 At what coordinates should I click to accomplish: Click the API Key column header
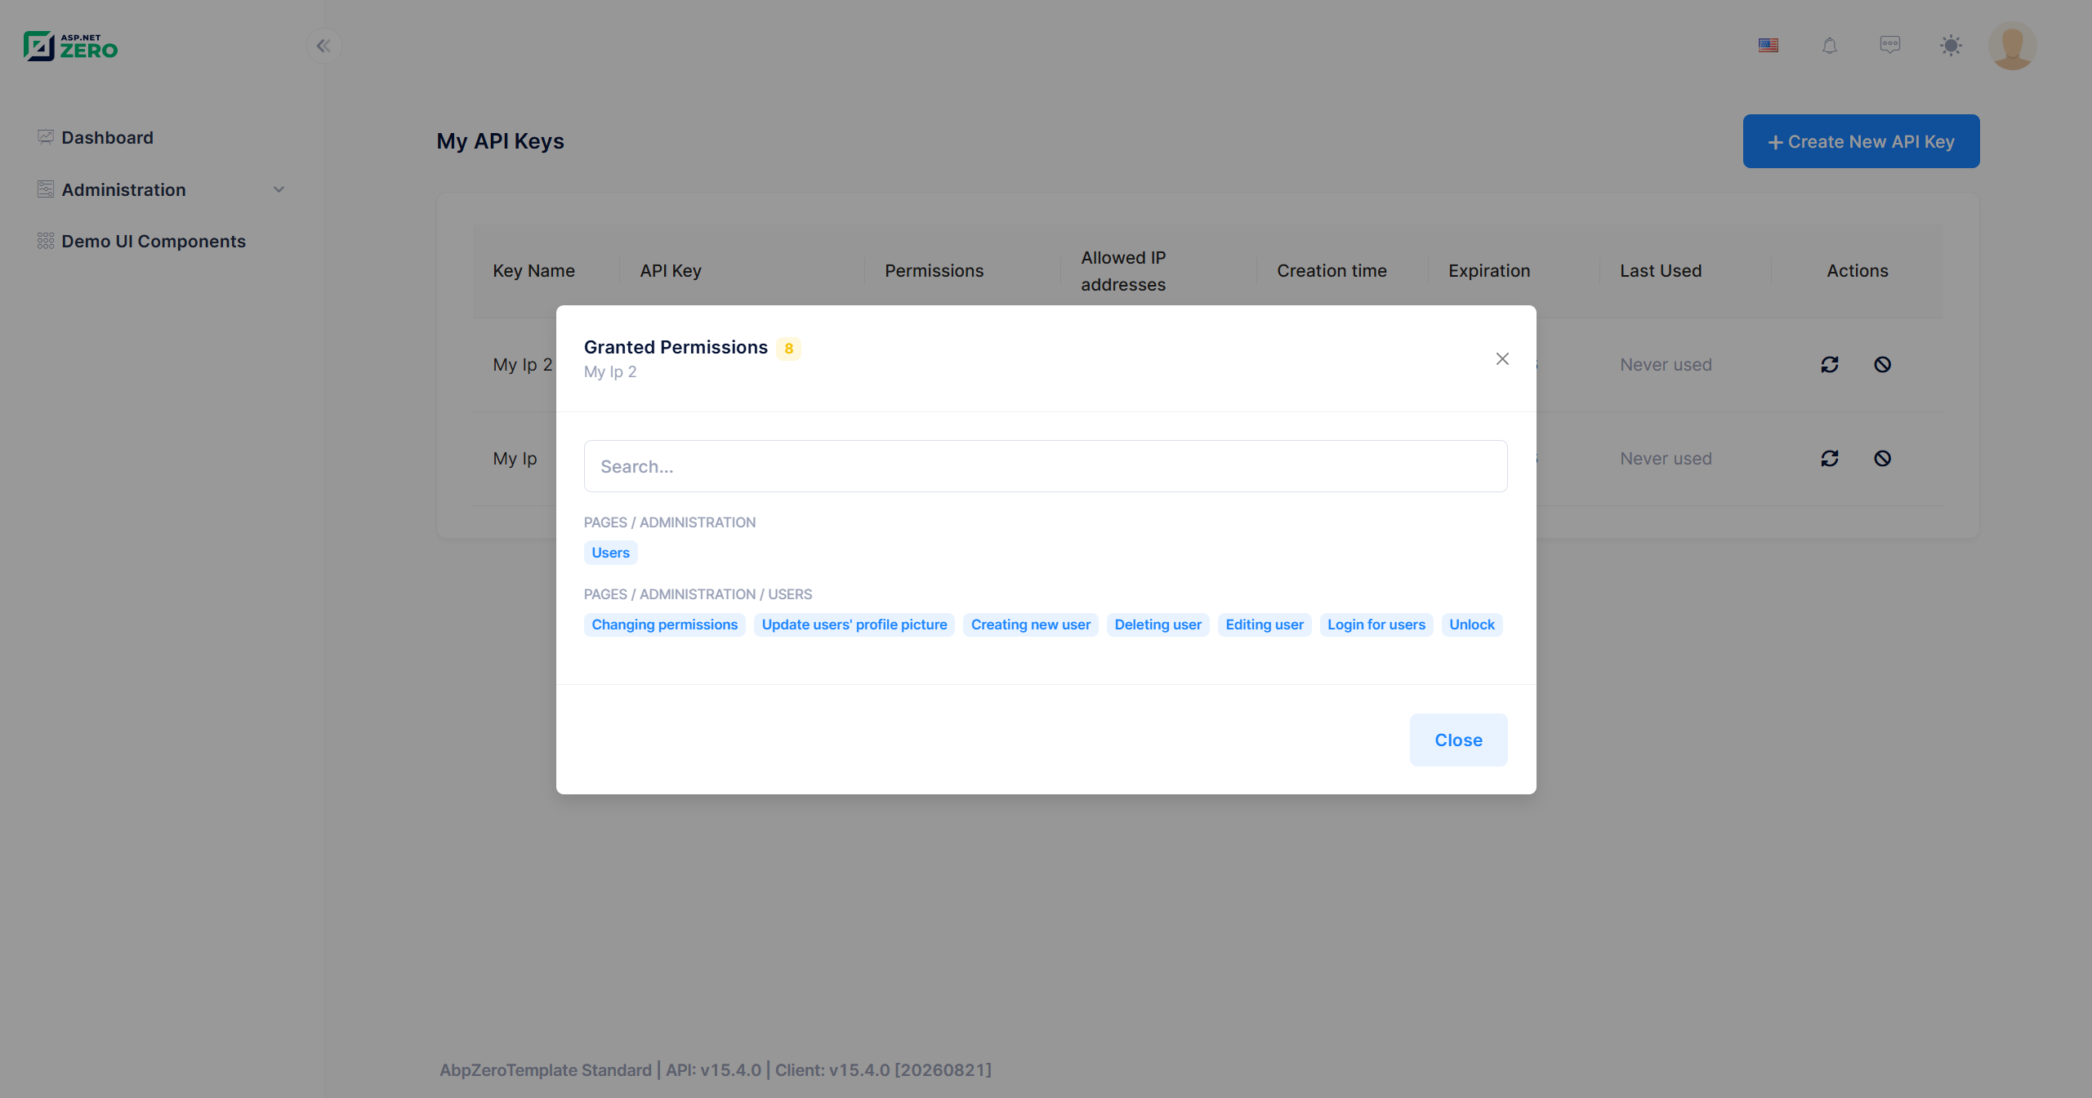[670, 270]
